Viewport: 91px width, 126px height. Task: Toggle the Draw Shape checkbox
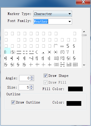pyautogui.click(x=46, y=76)
